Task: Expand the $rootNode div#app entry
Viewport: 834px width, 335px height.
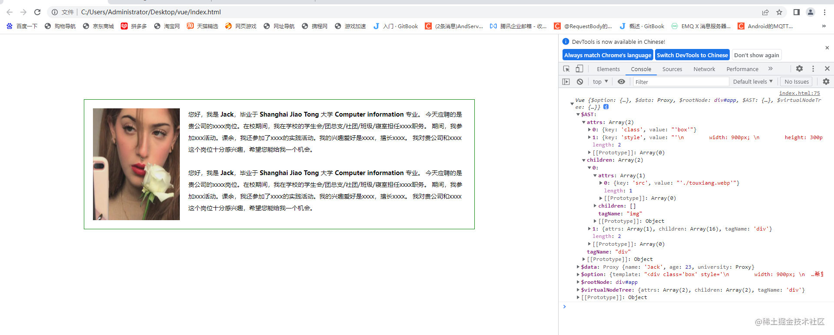Action: (x=578, y=282)
